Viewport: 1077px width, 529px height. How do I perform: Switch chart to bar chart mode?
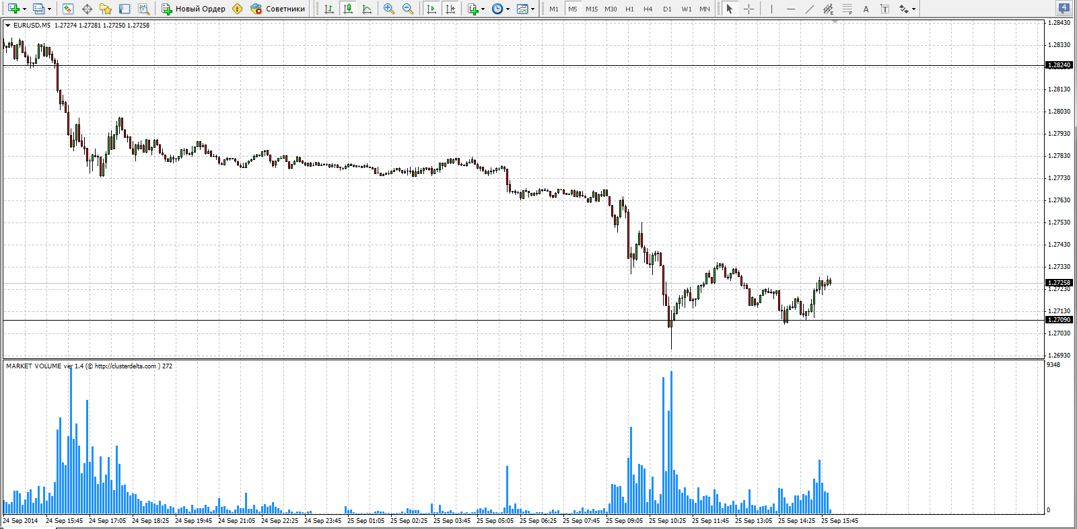[328, 9]
